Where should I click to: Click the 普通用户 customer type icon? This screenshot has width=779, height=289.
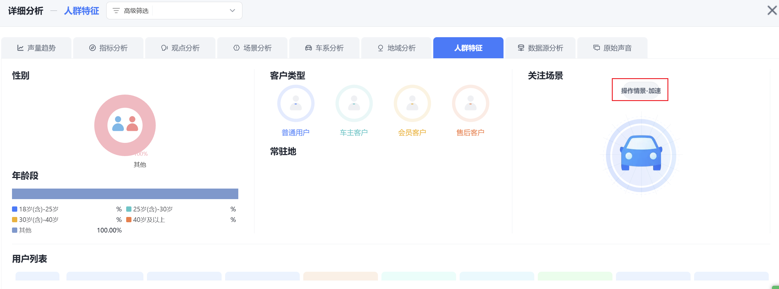(295, 103)
